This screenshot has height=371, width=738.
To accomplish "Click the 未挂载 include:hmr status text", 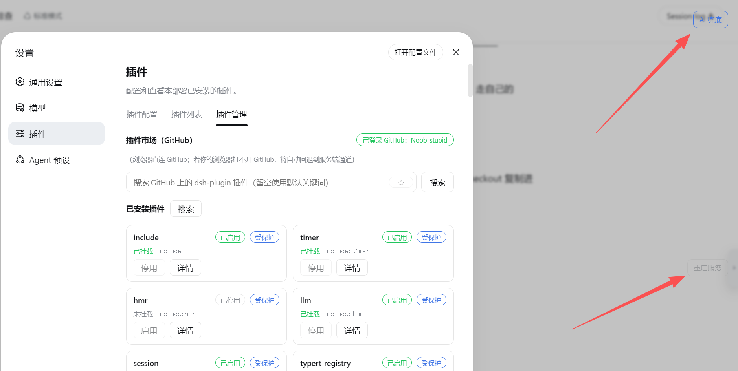I will point(164,314).
